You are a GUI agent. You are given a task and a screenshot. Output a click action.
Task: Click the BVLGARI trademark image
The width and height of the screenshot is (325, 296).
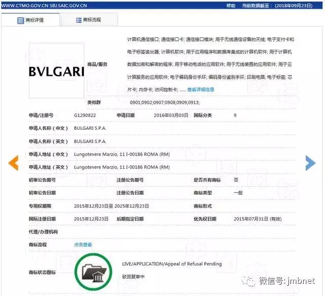point(56,71)
